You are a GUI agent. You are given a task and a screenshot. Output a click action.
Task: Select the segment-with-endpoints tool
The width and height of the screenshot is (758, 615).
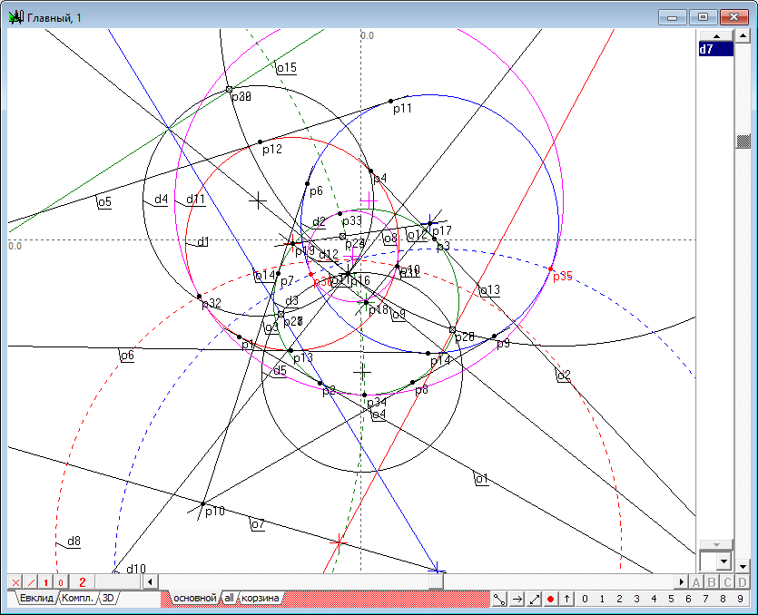click(x=499, y=599)
